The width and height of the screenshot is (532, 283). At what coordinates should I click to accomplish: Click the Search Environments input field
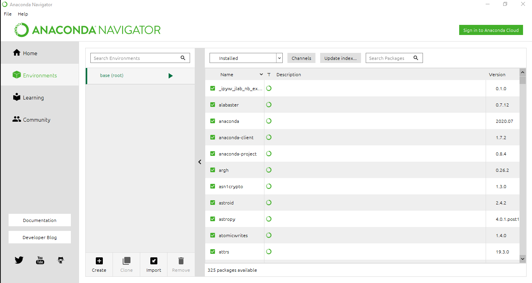click(136, 58)
